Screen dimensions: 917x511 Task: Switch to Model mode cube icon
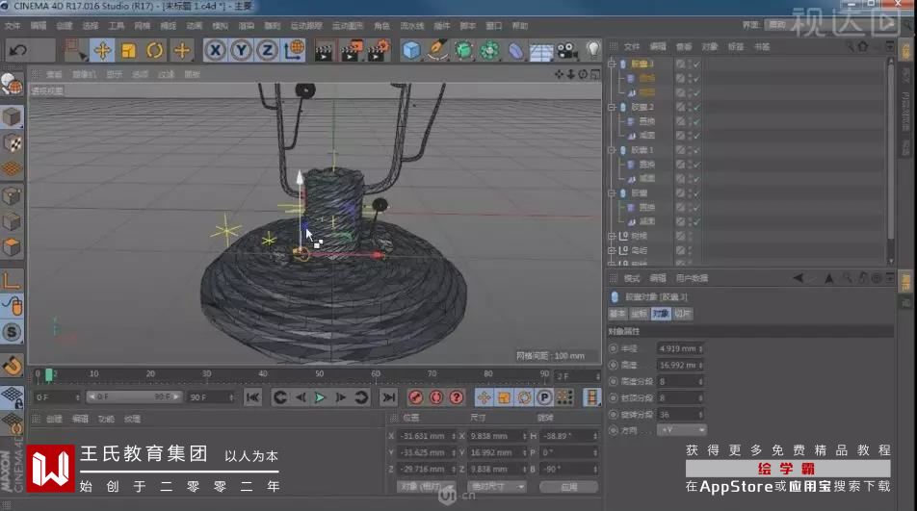(x=12, y=116)
